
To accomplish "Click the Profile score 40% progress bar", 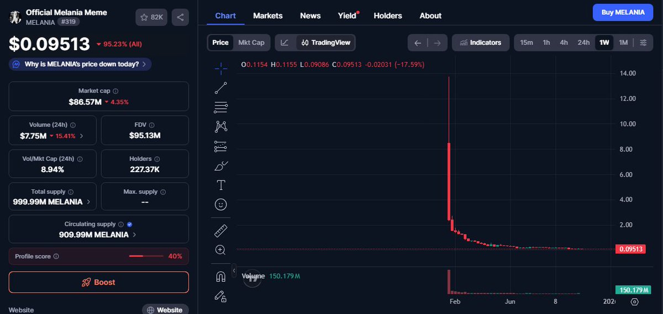I will point(146,257).
